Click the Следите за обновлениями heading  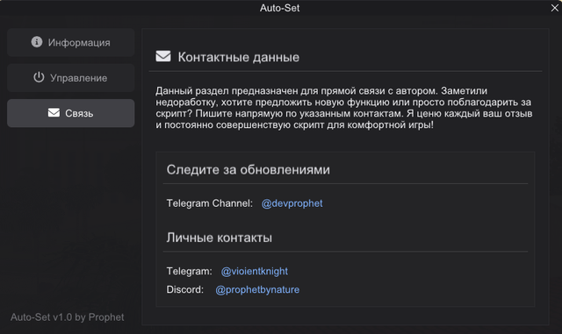[x=248, y=170]
